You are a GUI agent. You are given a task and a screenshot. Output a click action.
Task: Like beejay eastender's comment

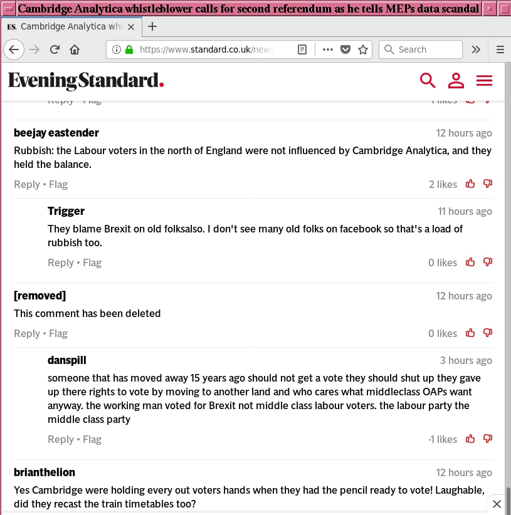click(x=470, y=184)
